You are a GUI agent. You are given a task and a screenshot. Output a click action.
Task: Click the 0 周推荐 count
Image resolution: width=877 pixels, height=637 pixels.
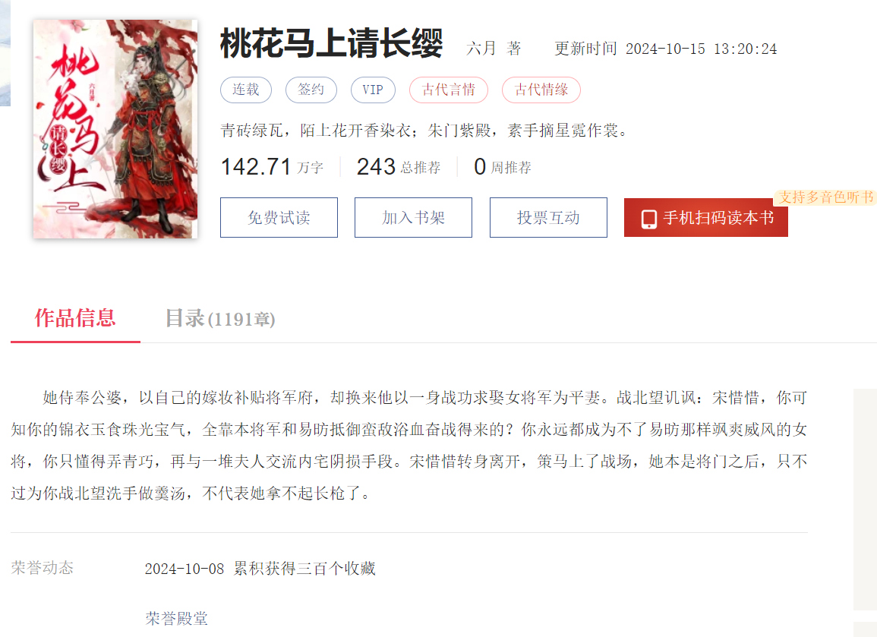[502, 167]
